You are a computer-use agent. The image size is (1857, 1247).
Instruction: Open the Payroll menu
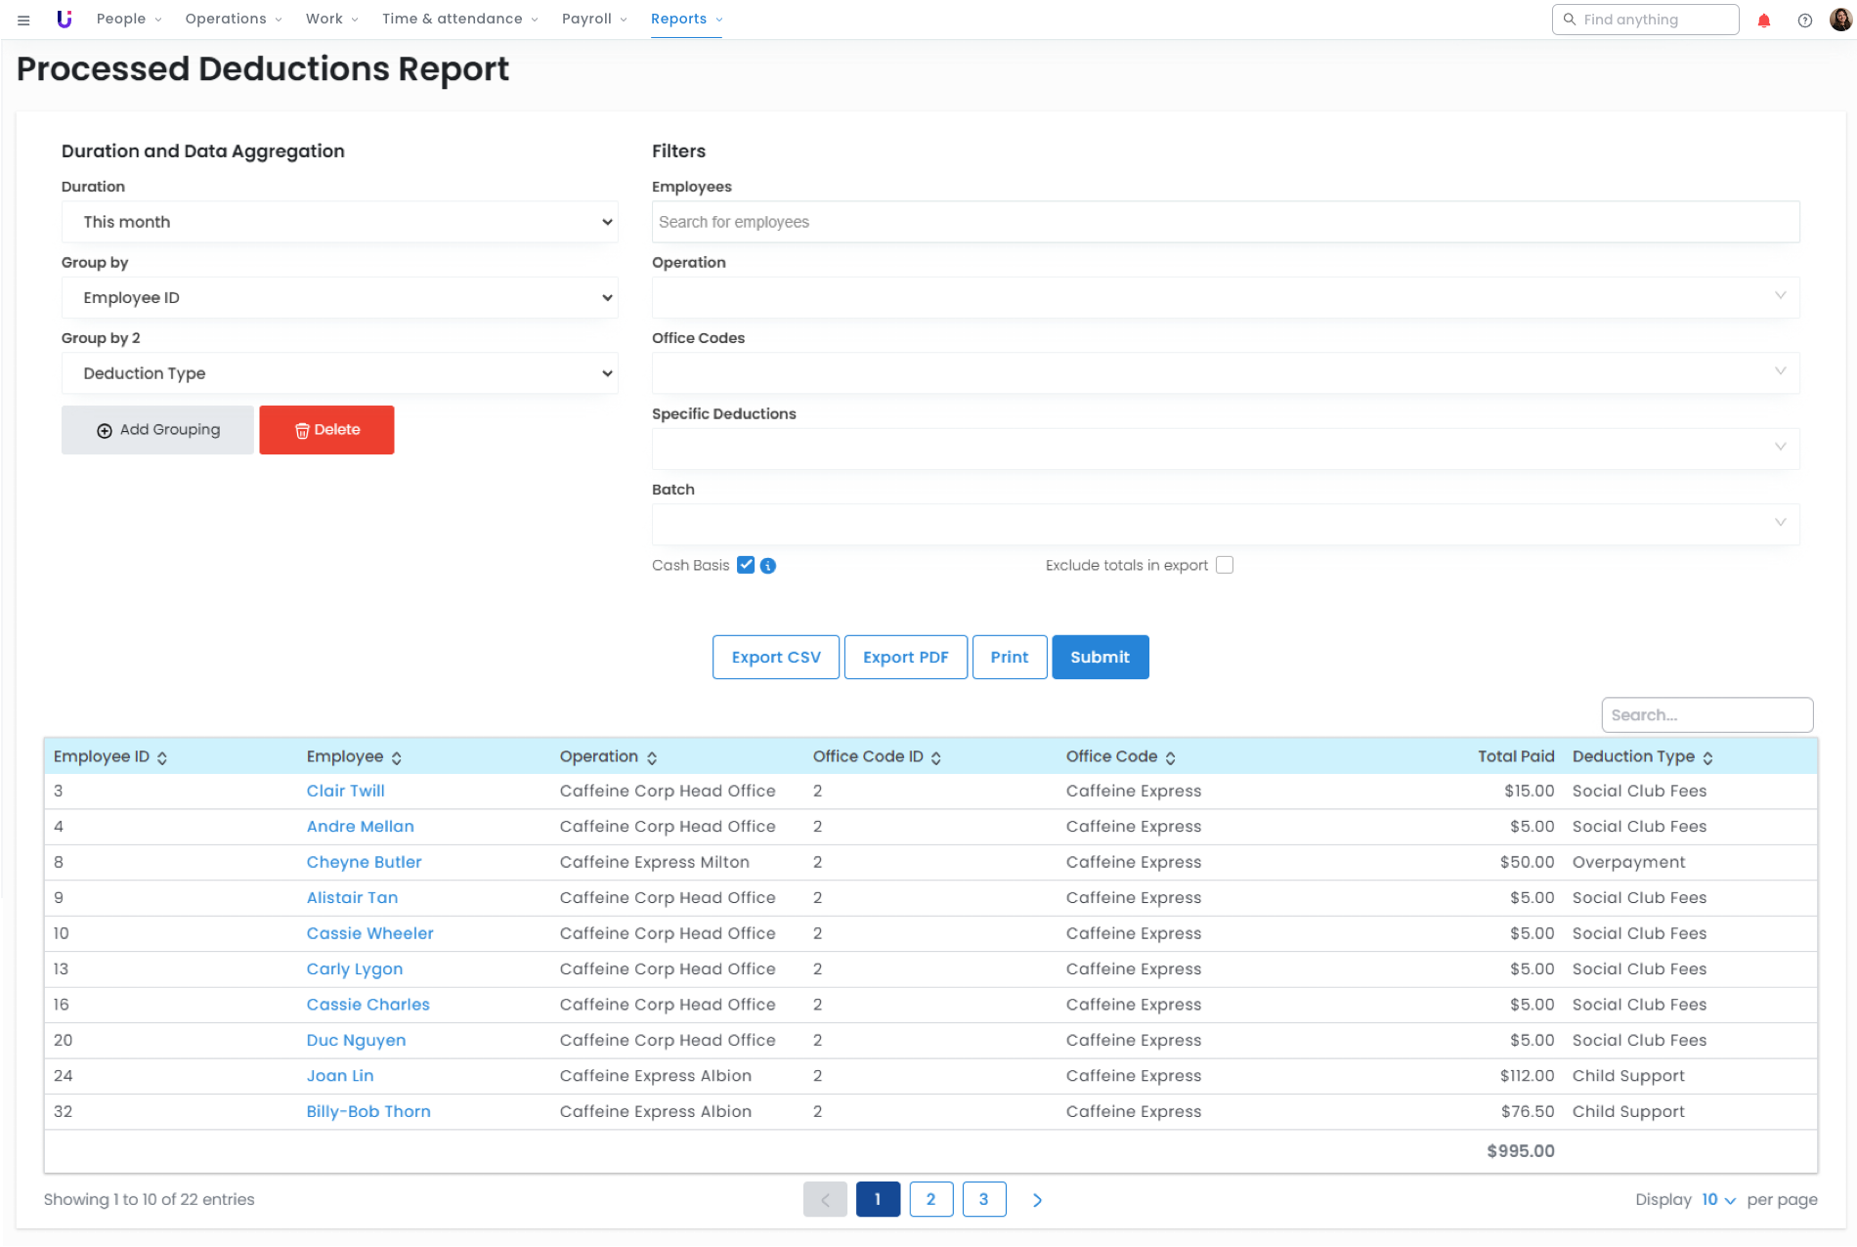594,20
